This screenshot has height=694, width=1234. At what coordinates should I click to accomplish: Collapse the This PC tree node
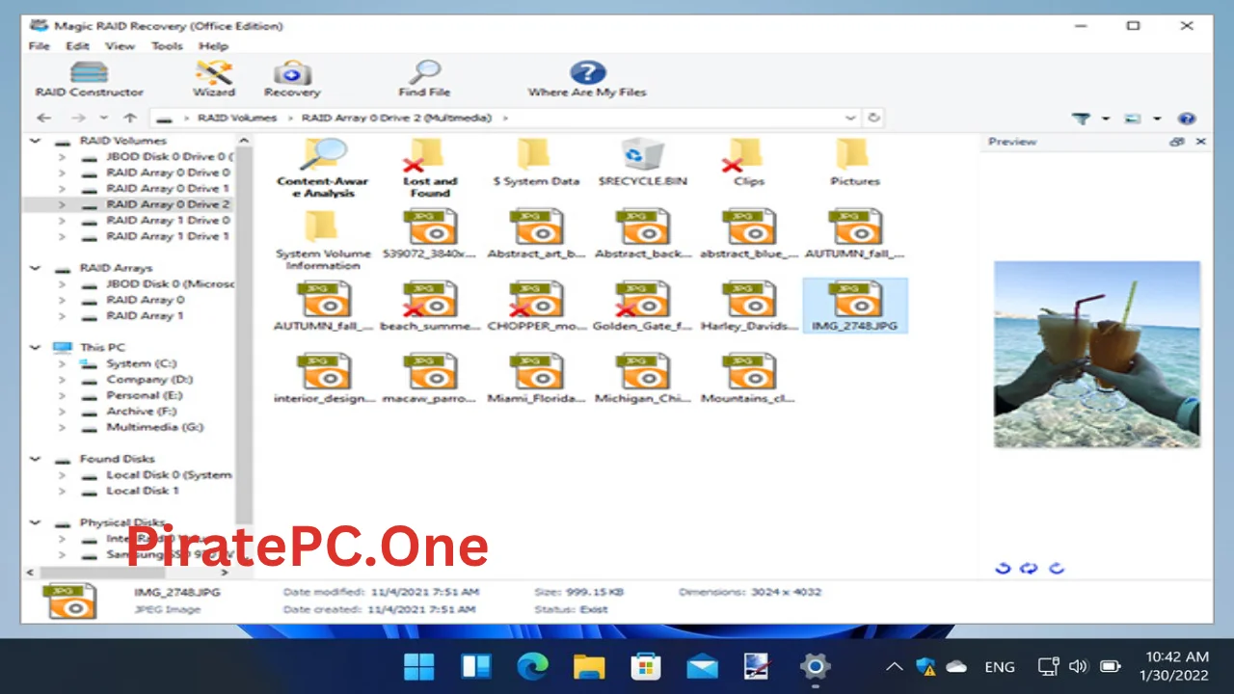click(36, 347)
